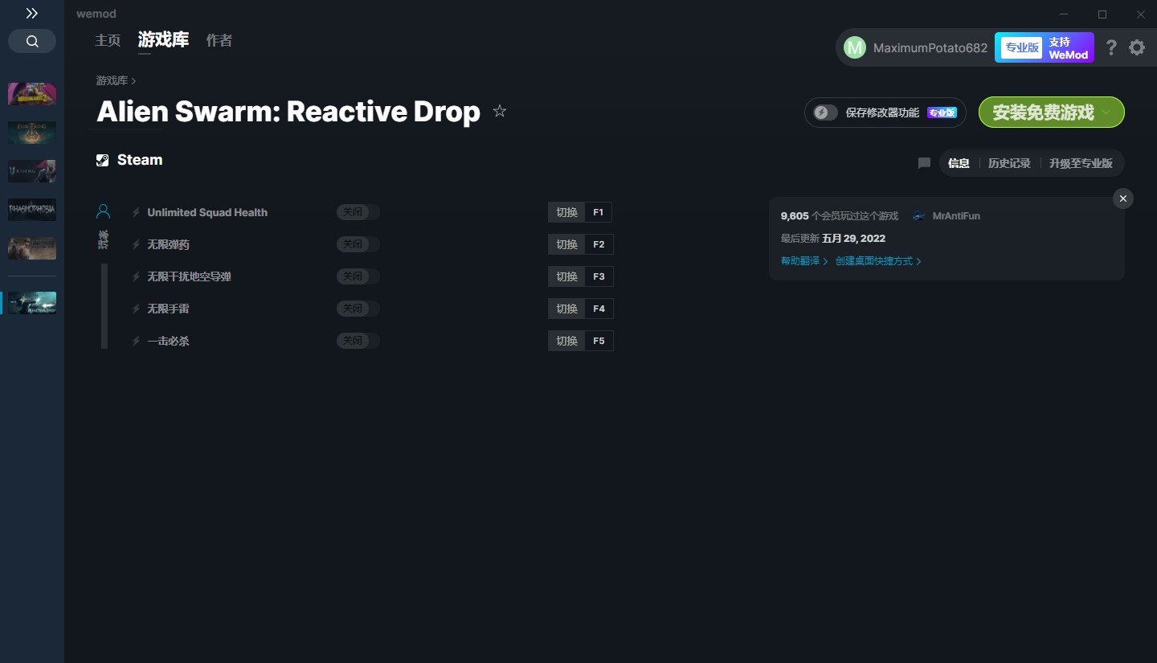Click 切换 button for F2 hotkey
This screenshot has height=663, width=1157.
point(566,244)
